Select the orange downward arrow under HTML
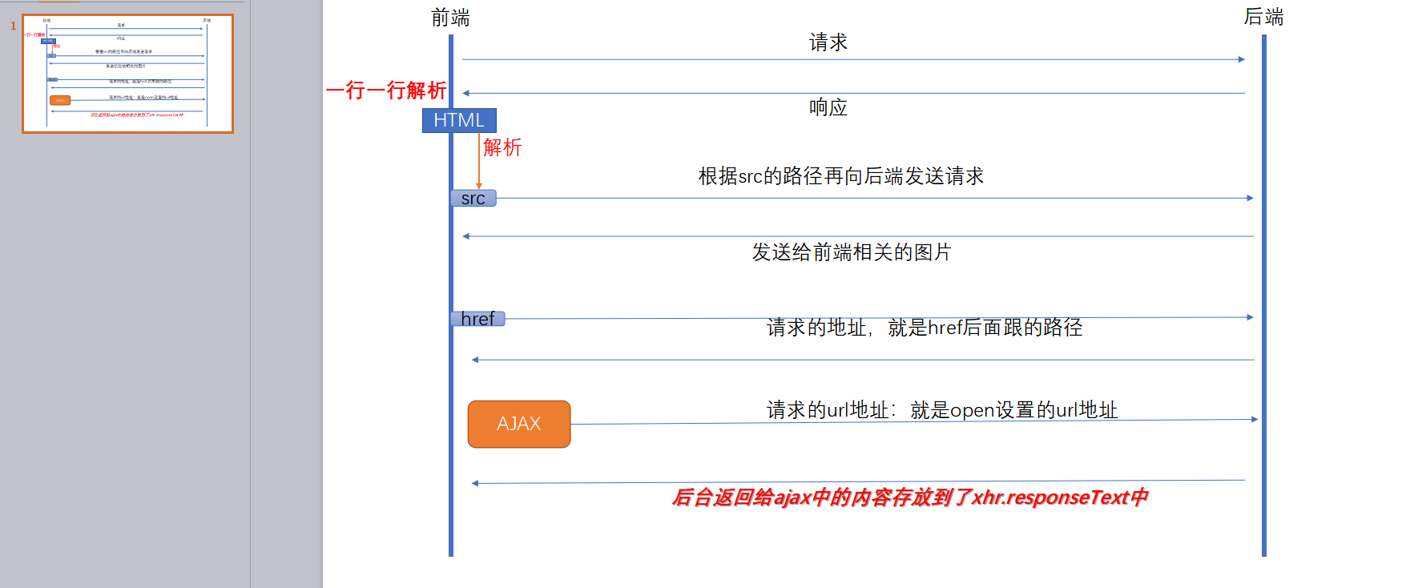This screenshot has height=588, width=1402. [x=479, y=162]
